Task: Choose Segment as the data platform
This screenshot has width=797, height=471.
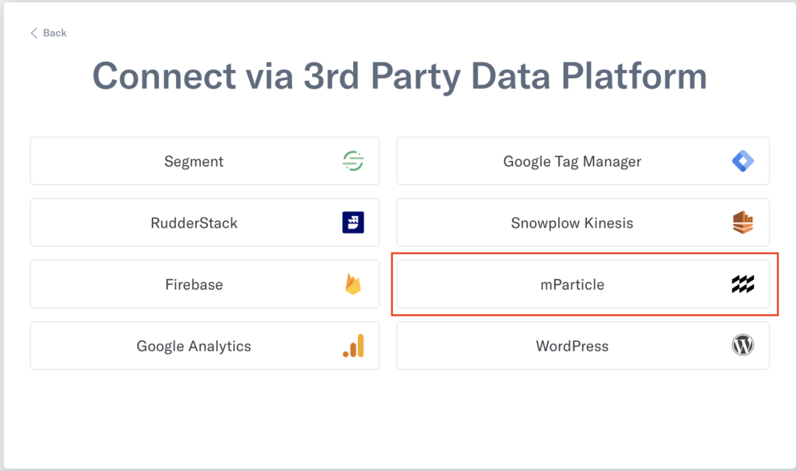Action: tap(205, 161)
